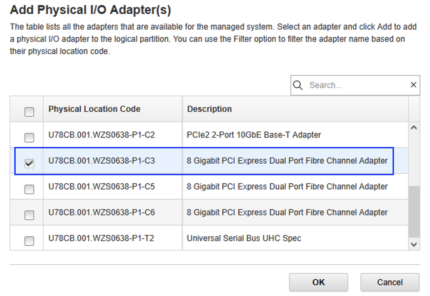Click location code U78CB.001.WZS0638-P1-C5
430x296 pixels.
click(101, 187)
